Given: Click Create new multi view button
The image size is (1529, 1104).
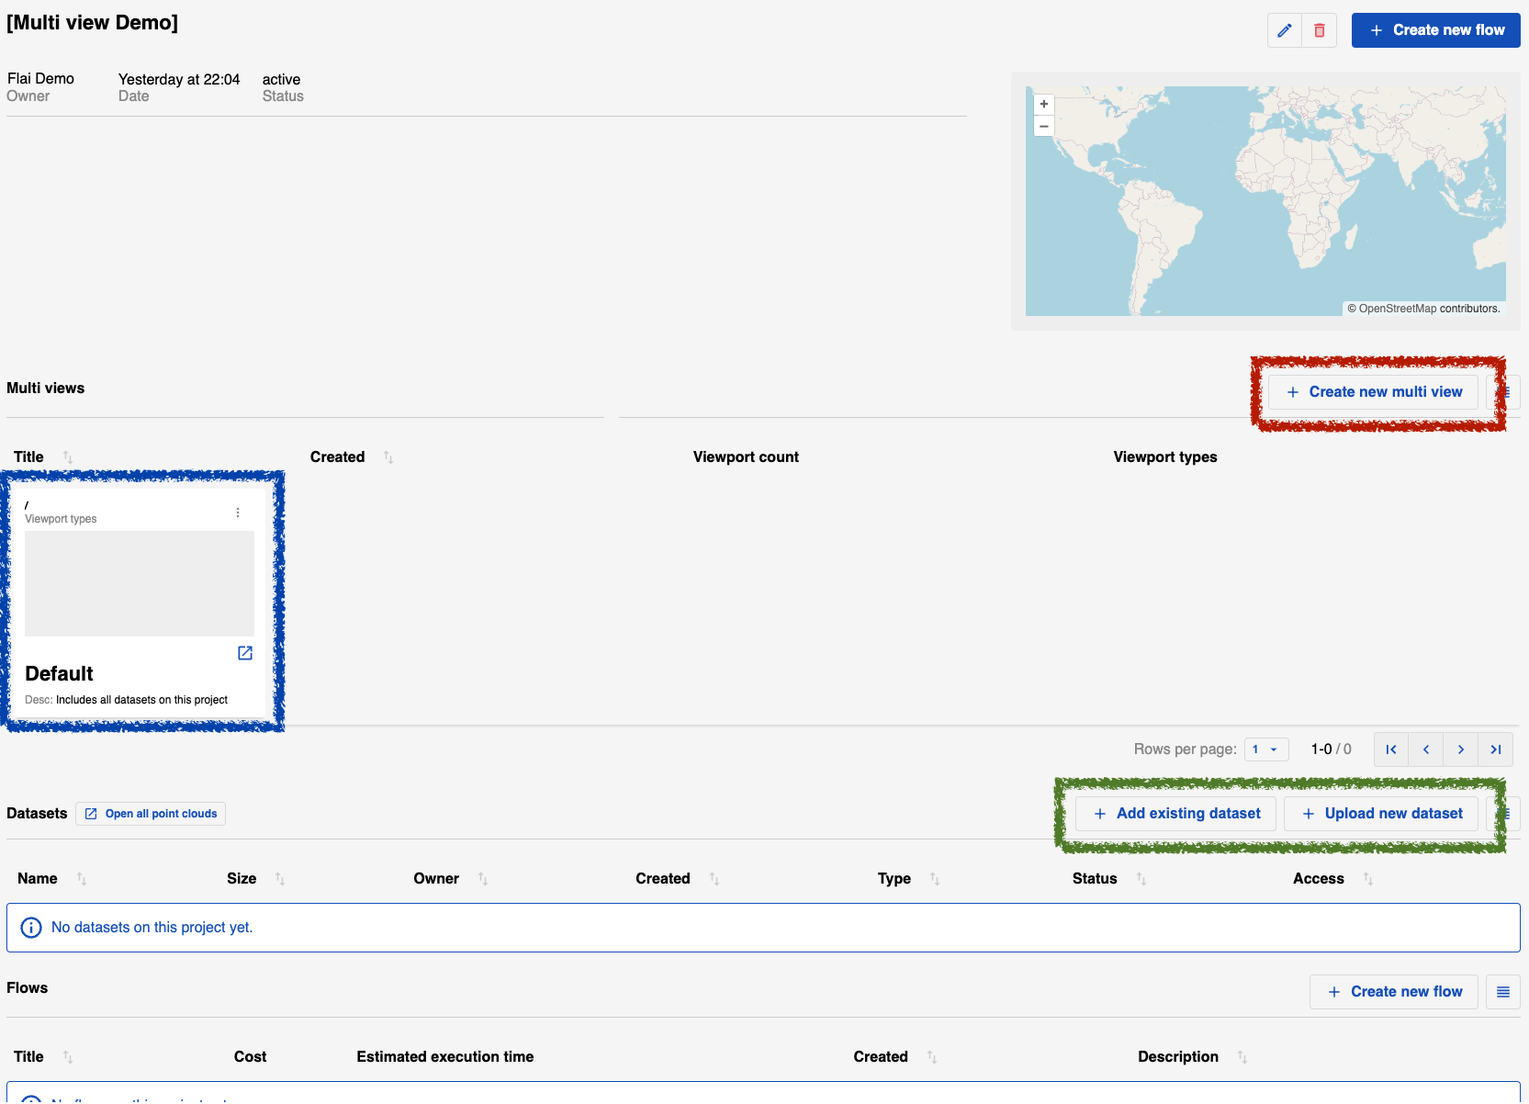Looking at the screenshot, I should point(1373,392).
